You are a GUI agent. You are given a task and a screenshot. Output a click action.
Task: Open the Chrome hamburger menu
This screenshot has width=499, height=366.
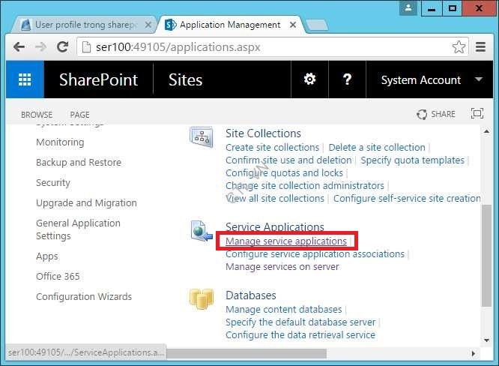coord(481,47)
